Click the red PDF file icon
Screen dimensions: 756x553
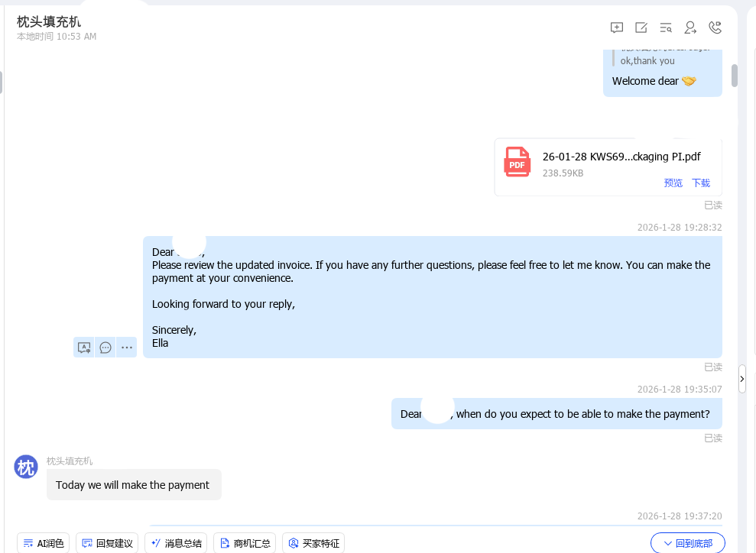coord(518,162)
